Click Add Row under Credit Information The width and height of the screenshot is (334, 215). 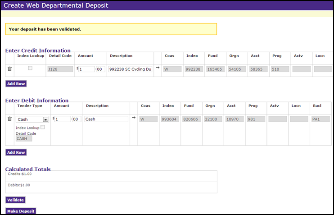(x=16, y=84)
